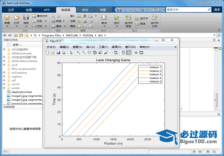Select the Data Cursor tool in Figure 1
The height and width of the screenshot is (156, 224).
click(100, 53)
